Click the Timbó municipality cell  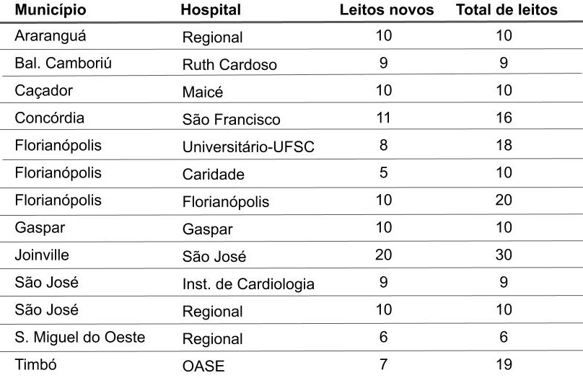pyautogui.click(x=35, y=365)
